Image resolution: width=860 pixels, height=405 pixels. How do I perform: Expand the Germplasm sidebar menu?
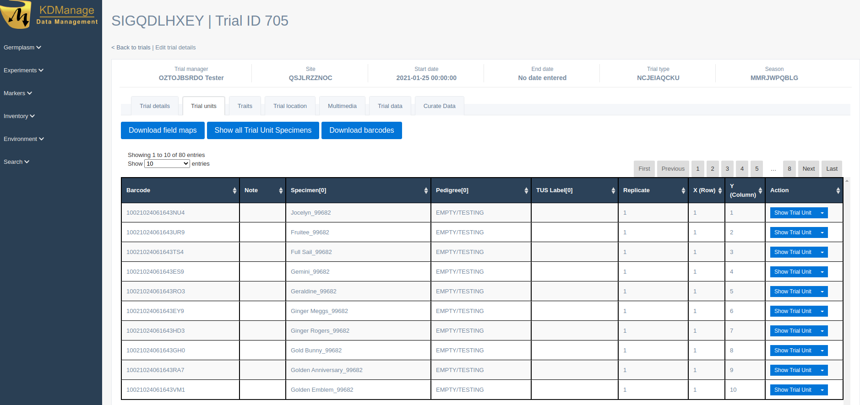click(22, 48)
